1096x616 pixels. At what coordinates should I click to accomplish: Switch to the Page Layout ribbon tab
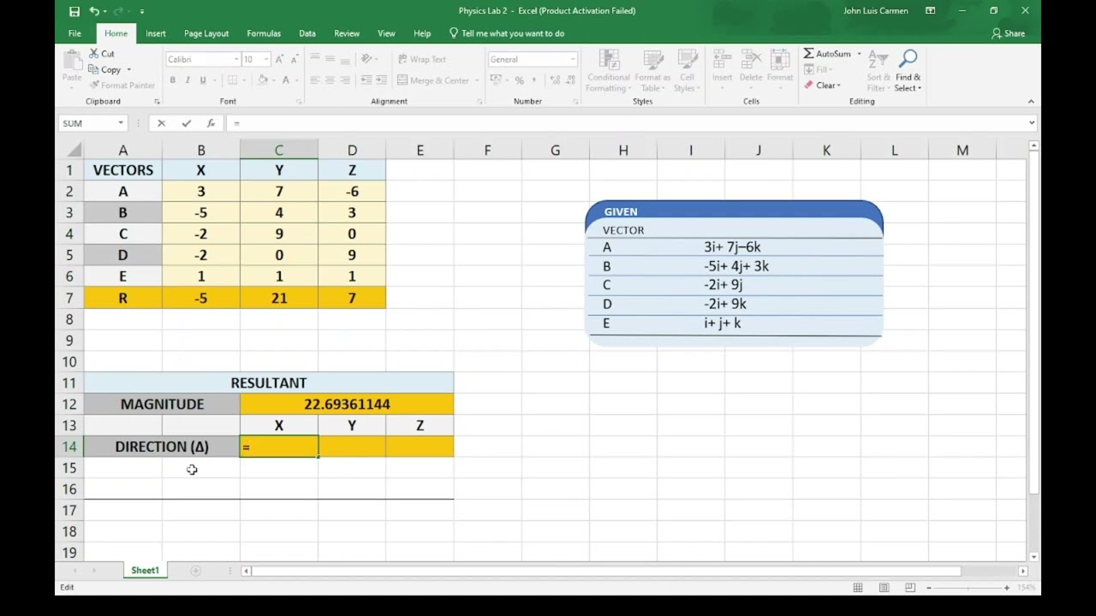[206, 33]
